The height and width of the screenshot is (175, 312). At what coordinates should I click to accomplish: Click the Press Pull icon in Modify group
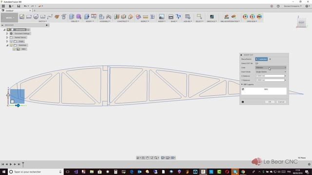coord(87,17)
